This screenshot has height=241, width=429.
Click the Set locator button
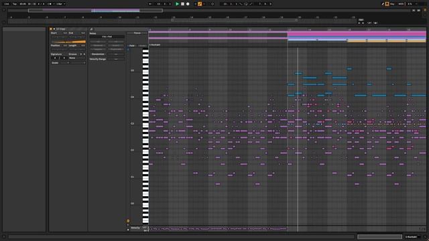pos(361,19)
